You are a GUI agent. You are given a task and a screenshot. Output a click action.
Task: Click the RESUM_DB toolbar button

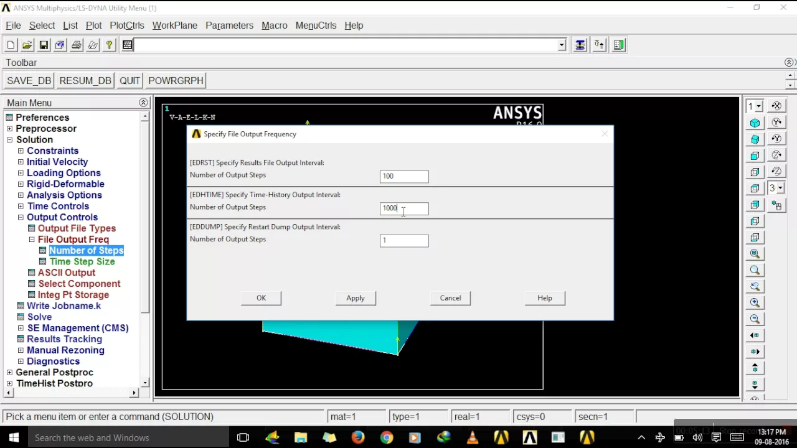(x=85, y=81)
